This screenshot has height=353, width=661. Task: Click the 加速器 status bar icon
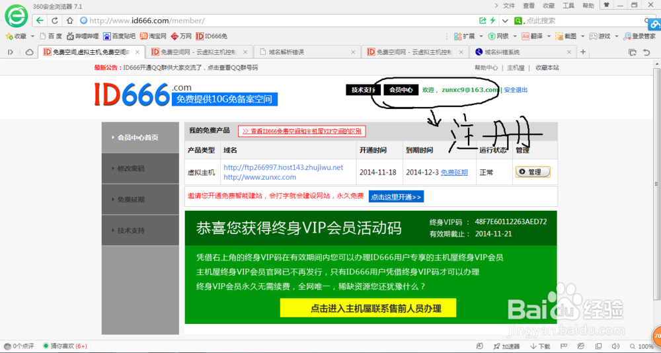[x=507, y=346]
